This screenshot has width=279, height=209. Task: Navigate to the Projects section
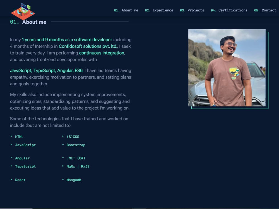(192, 10)
